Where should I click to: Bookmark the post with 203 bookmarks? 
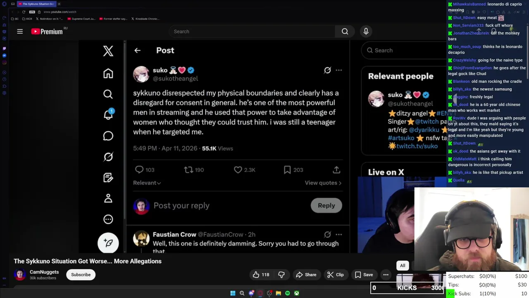[293, 170]
